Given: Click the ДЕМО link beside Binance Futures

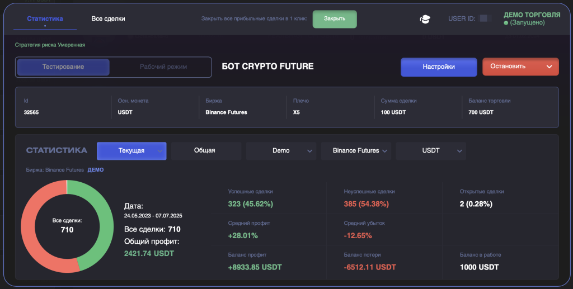Looking at the screenshot, I should coord(96,170).
